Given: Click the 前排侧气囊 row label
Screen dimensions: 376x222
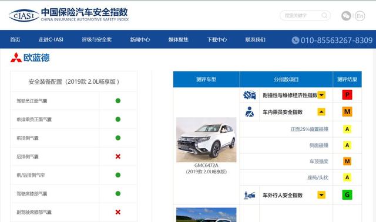Looking at the screenshot, I should pos(28,138).
